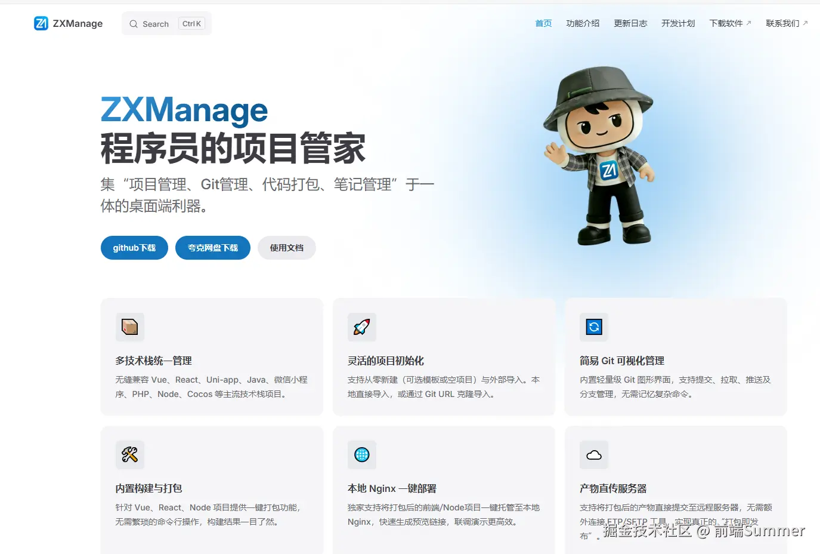Click the rocket icon above 灵活的项目初始化
Image resolution: width=820 pixels, height=554 pixels.
pos(361,327)
